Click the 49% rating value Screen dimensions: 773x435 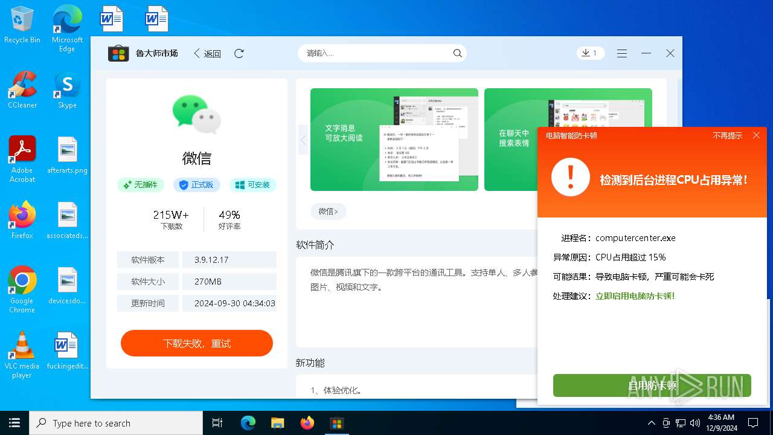click(229, 215)
